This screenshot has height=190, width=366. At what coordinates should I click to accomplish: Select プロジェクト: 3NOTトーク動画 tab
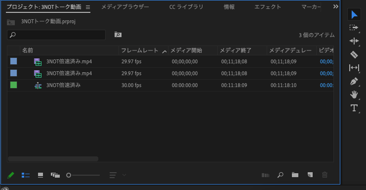pos(44,7)
